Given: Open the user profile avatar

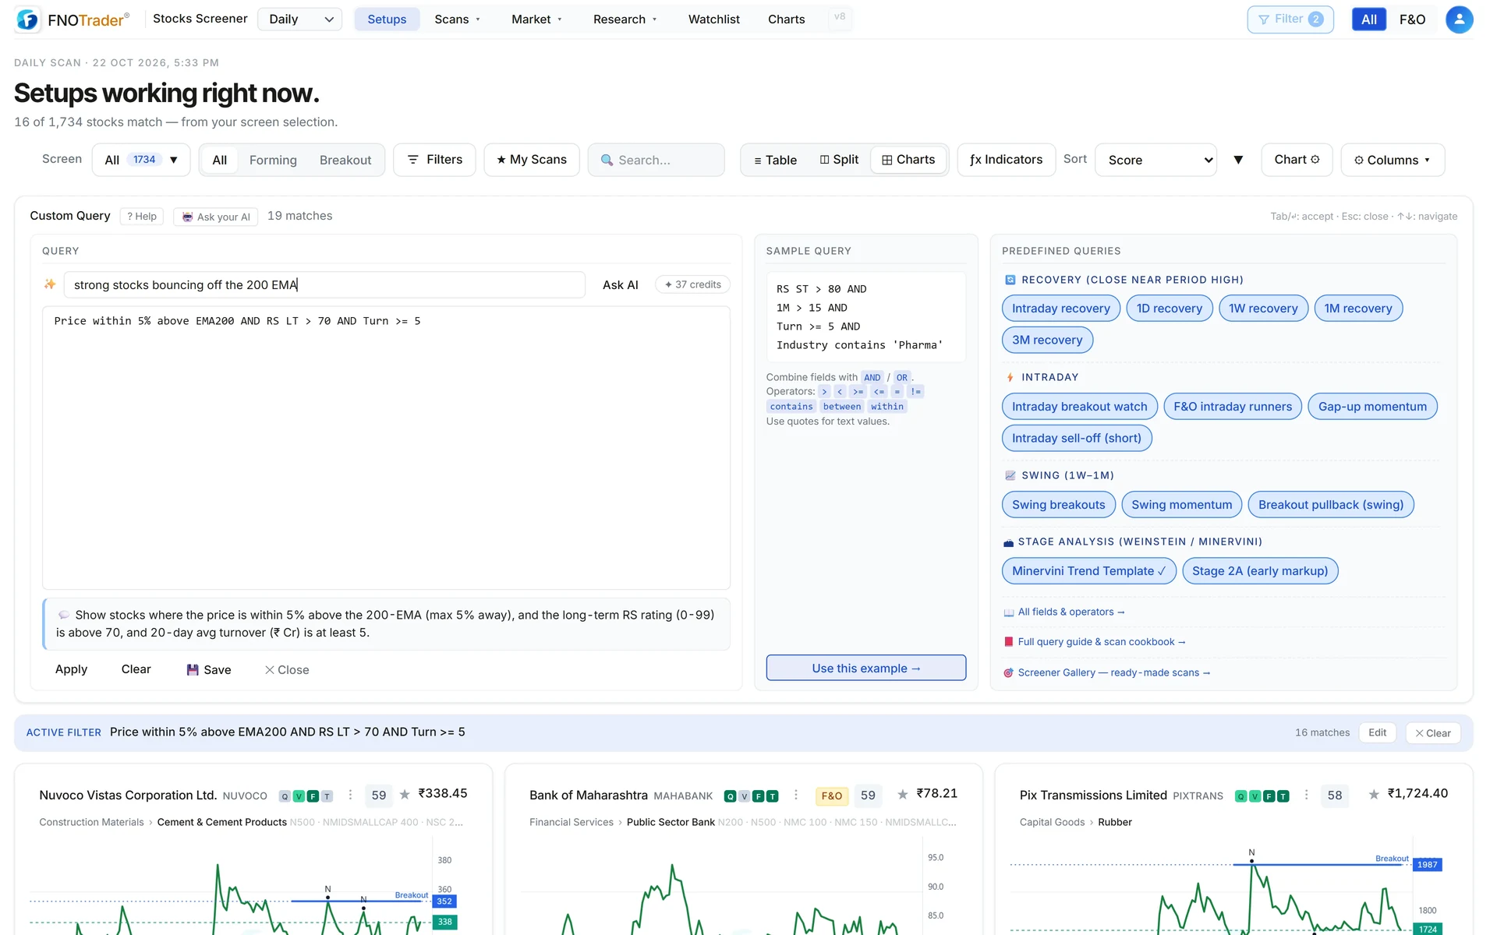Looking at the screenshot, I should [x=1459, y=19].
